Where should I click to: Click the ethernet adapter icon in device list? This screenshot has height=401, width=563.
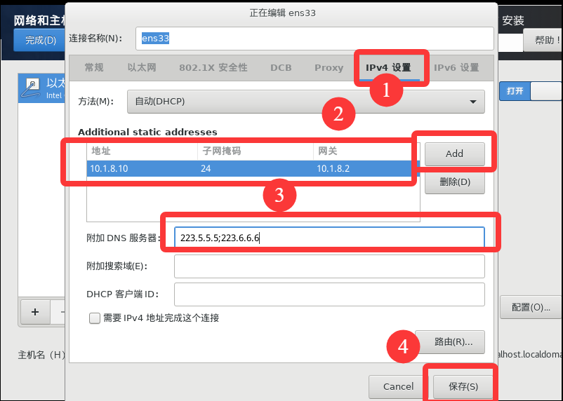(30, 88)
